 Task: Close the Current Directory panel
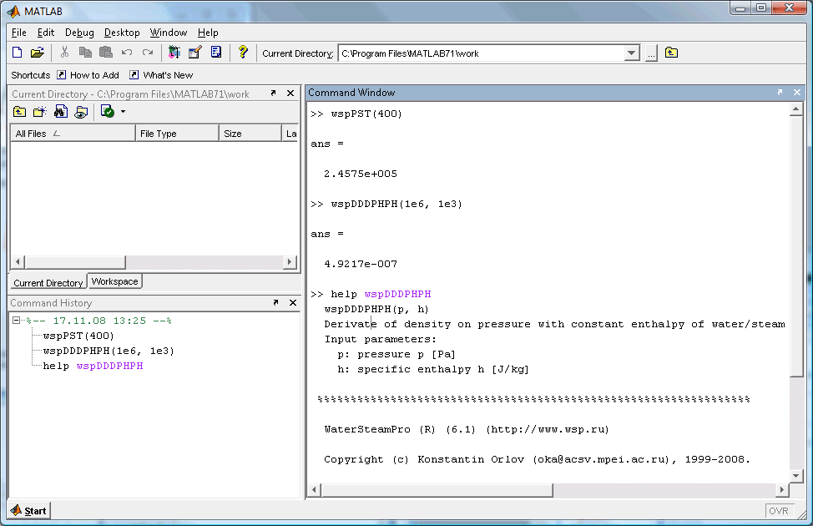[x=290, y=94]
